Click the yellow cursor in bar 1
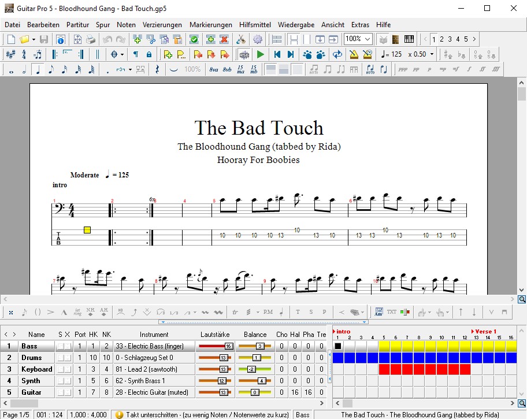This screenshot has width=527, height=419. 87,230
